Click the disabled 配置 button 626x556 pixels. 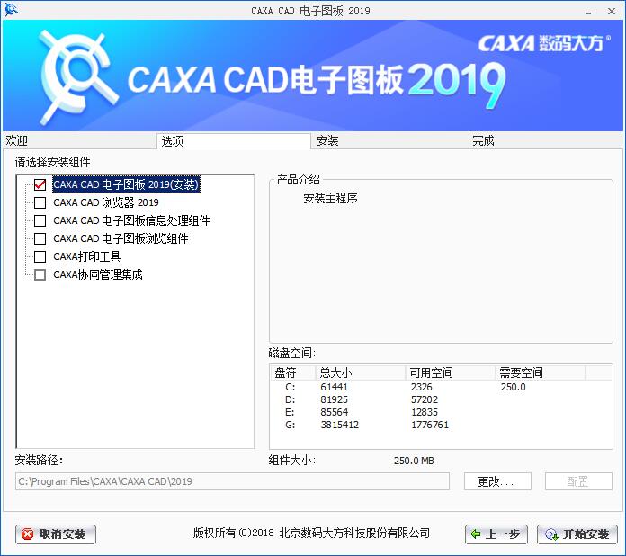click(x=578, y=481)
